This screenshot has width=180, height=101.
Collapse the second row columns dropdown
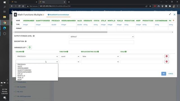point(37,62)
